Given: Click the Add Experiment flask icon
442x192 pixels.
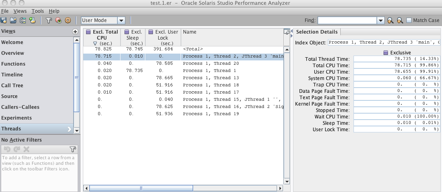Looking at the screenshot, I should click(x=32, y=20).
